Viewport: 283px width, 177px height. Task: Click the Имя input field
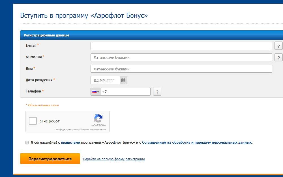(x=181, y=69)
